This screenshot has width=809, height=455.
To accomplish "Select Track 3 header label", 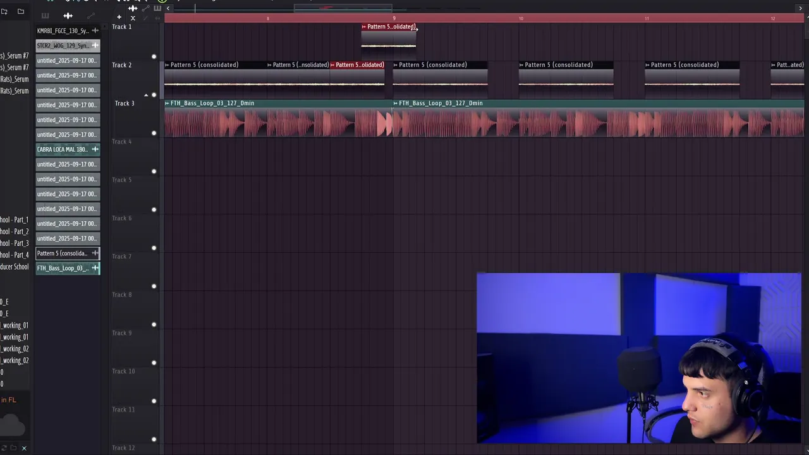I will (x=125, y=103).
